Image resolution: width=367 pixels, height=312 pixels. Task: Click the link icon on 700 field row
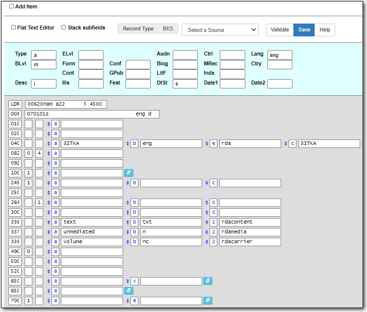coord(208,301)
